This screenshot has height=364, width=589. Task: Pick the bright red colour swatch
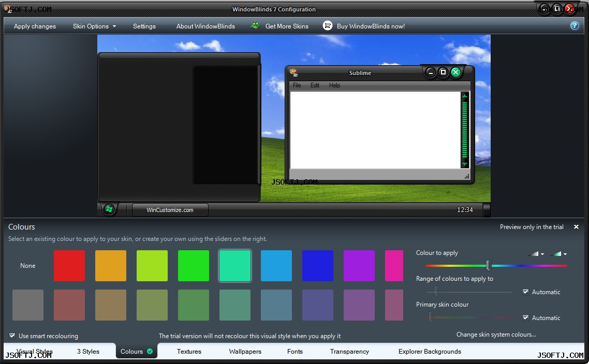(69, 266)
